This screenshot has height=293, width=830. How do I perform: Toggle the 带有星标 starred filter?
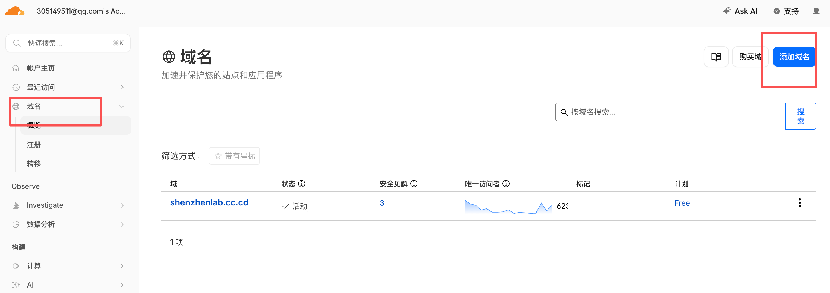pyautogui.click(x=234, y=156)
